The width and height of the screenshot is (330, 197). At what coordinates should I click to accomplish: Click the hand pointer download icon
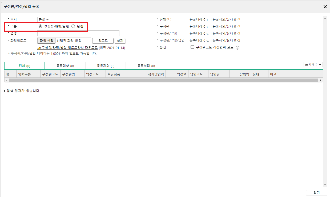coord(39,48)
